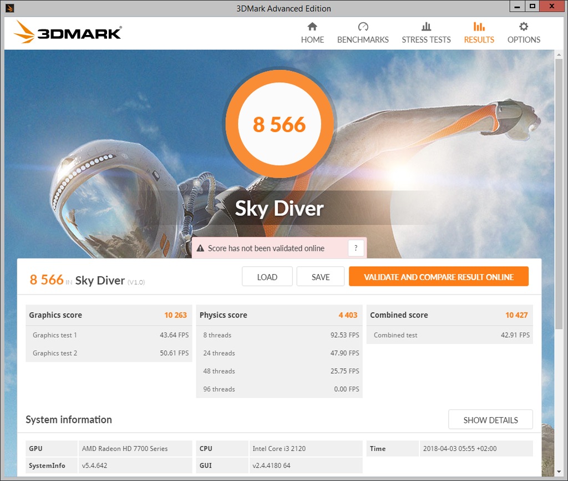
Task: Click the LOAD button
Action: (267, 277)
